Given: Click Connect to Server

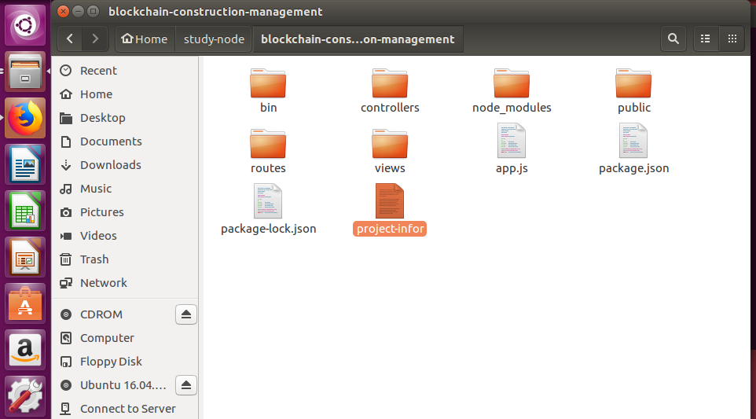Looking at the screenshot, I should [x=128, y=409].
